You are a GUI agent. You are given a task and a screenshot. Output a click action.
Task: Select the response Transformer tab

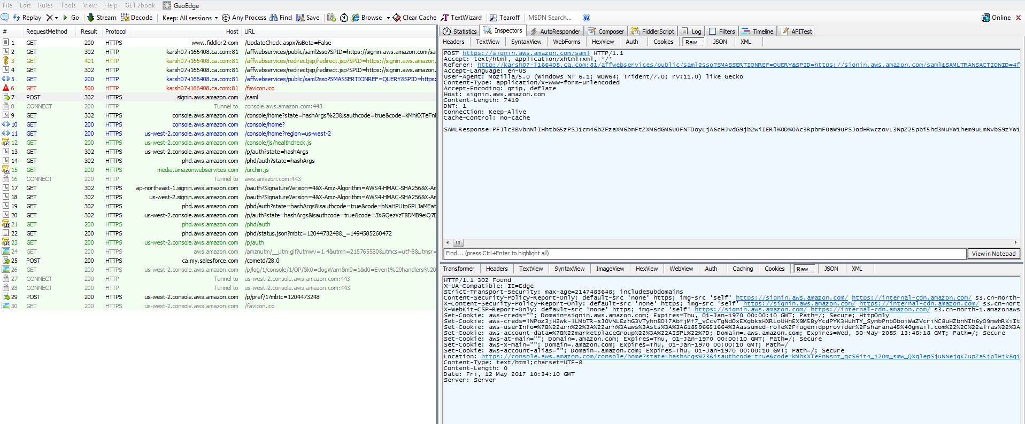point(458,269)
